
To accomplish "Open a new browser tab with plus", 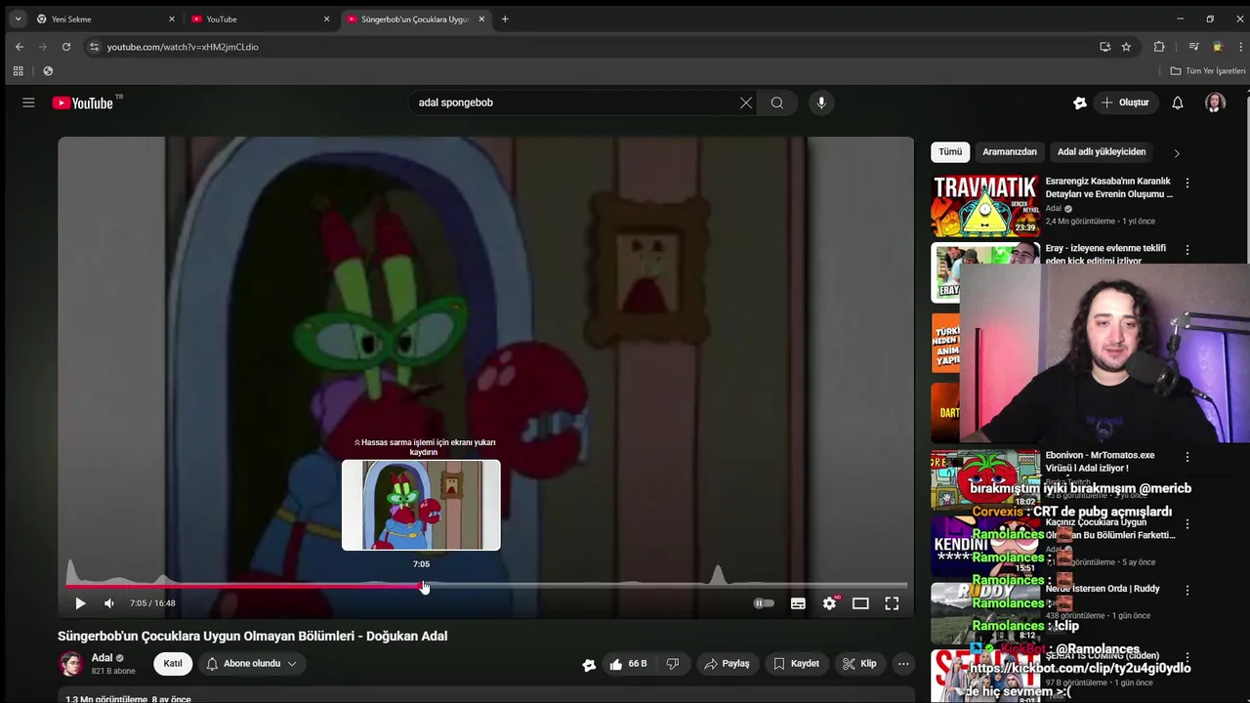I will 505,19.
